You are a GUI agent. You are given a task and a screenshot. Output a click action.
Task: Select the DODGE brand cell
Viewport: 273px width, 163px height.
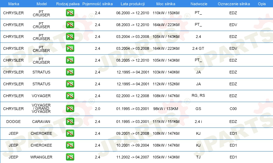[x=13, y=122]
